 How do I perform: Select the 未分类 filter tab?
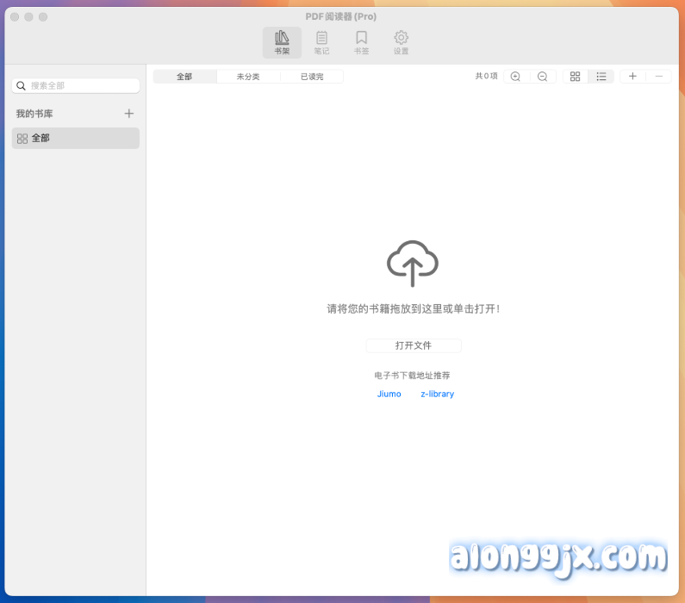(248, 77)
